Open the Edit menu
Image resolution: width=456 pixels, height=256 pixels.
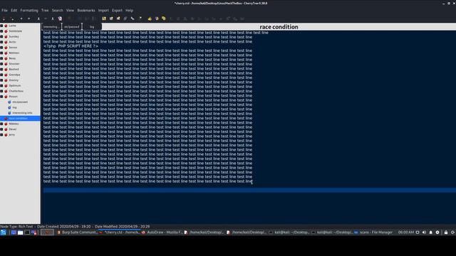click(x=14, y=11)
